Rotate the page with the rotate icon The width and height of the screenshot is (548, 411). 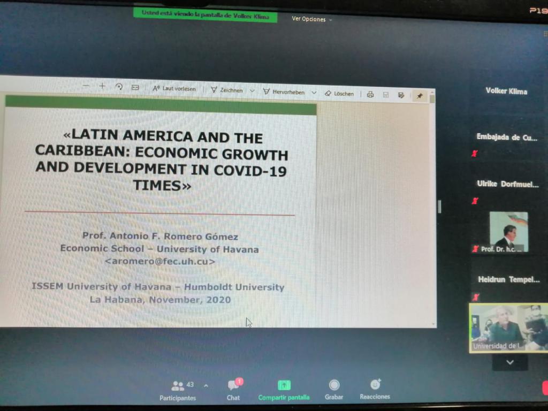[x=119, y=87]
